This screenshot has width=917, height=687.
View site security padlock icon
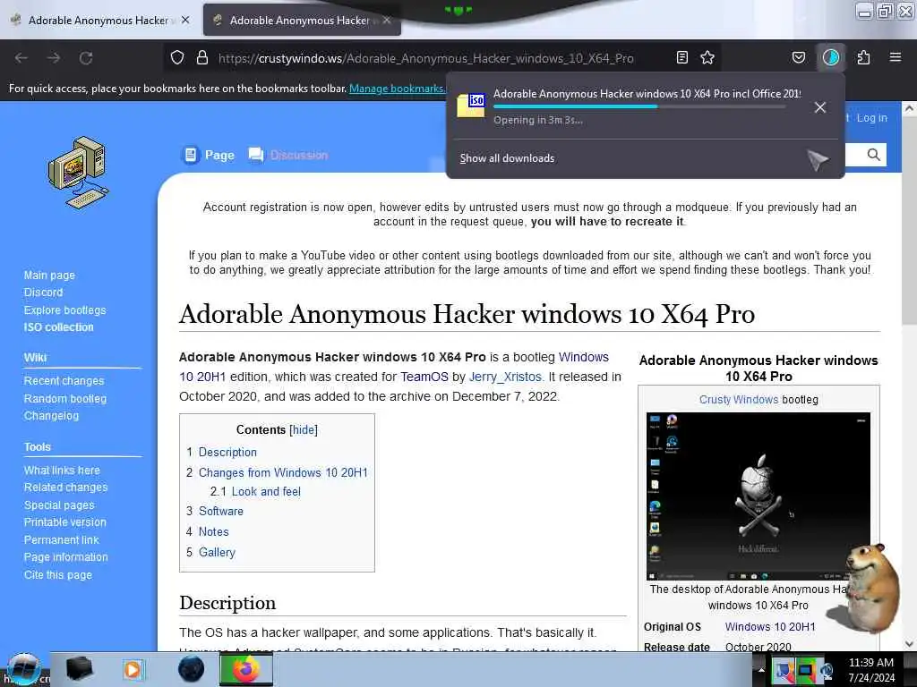pos(202,57)
